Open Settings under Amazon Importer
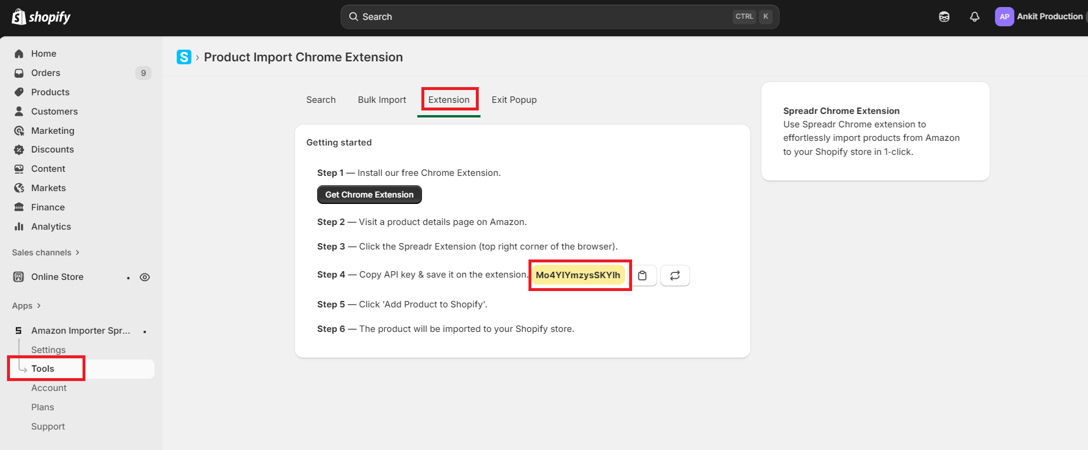1088x450 pixels. click(x=49, y=349)
